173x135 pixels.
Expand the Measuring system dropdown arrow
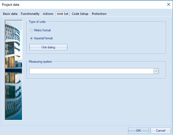[x=156, y=71]
